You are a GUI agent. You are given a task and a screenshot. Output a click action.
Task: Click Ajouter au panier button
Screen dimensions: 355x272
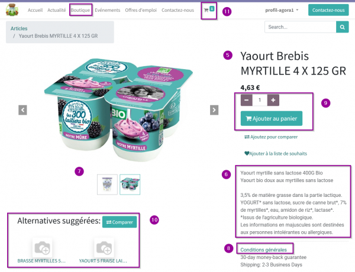272,118
